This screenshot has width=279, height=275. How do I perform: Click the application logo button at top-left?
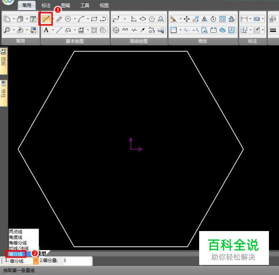pos(8,2)
